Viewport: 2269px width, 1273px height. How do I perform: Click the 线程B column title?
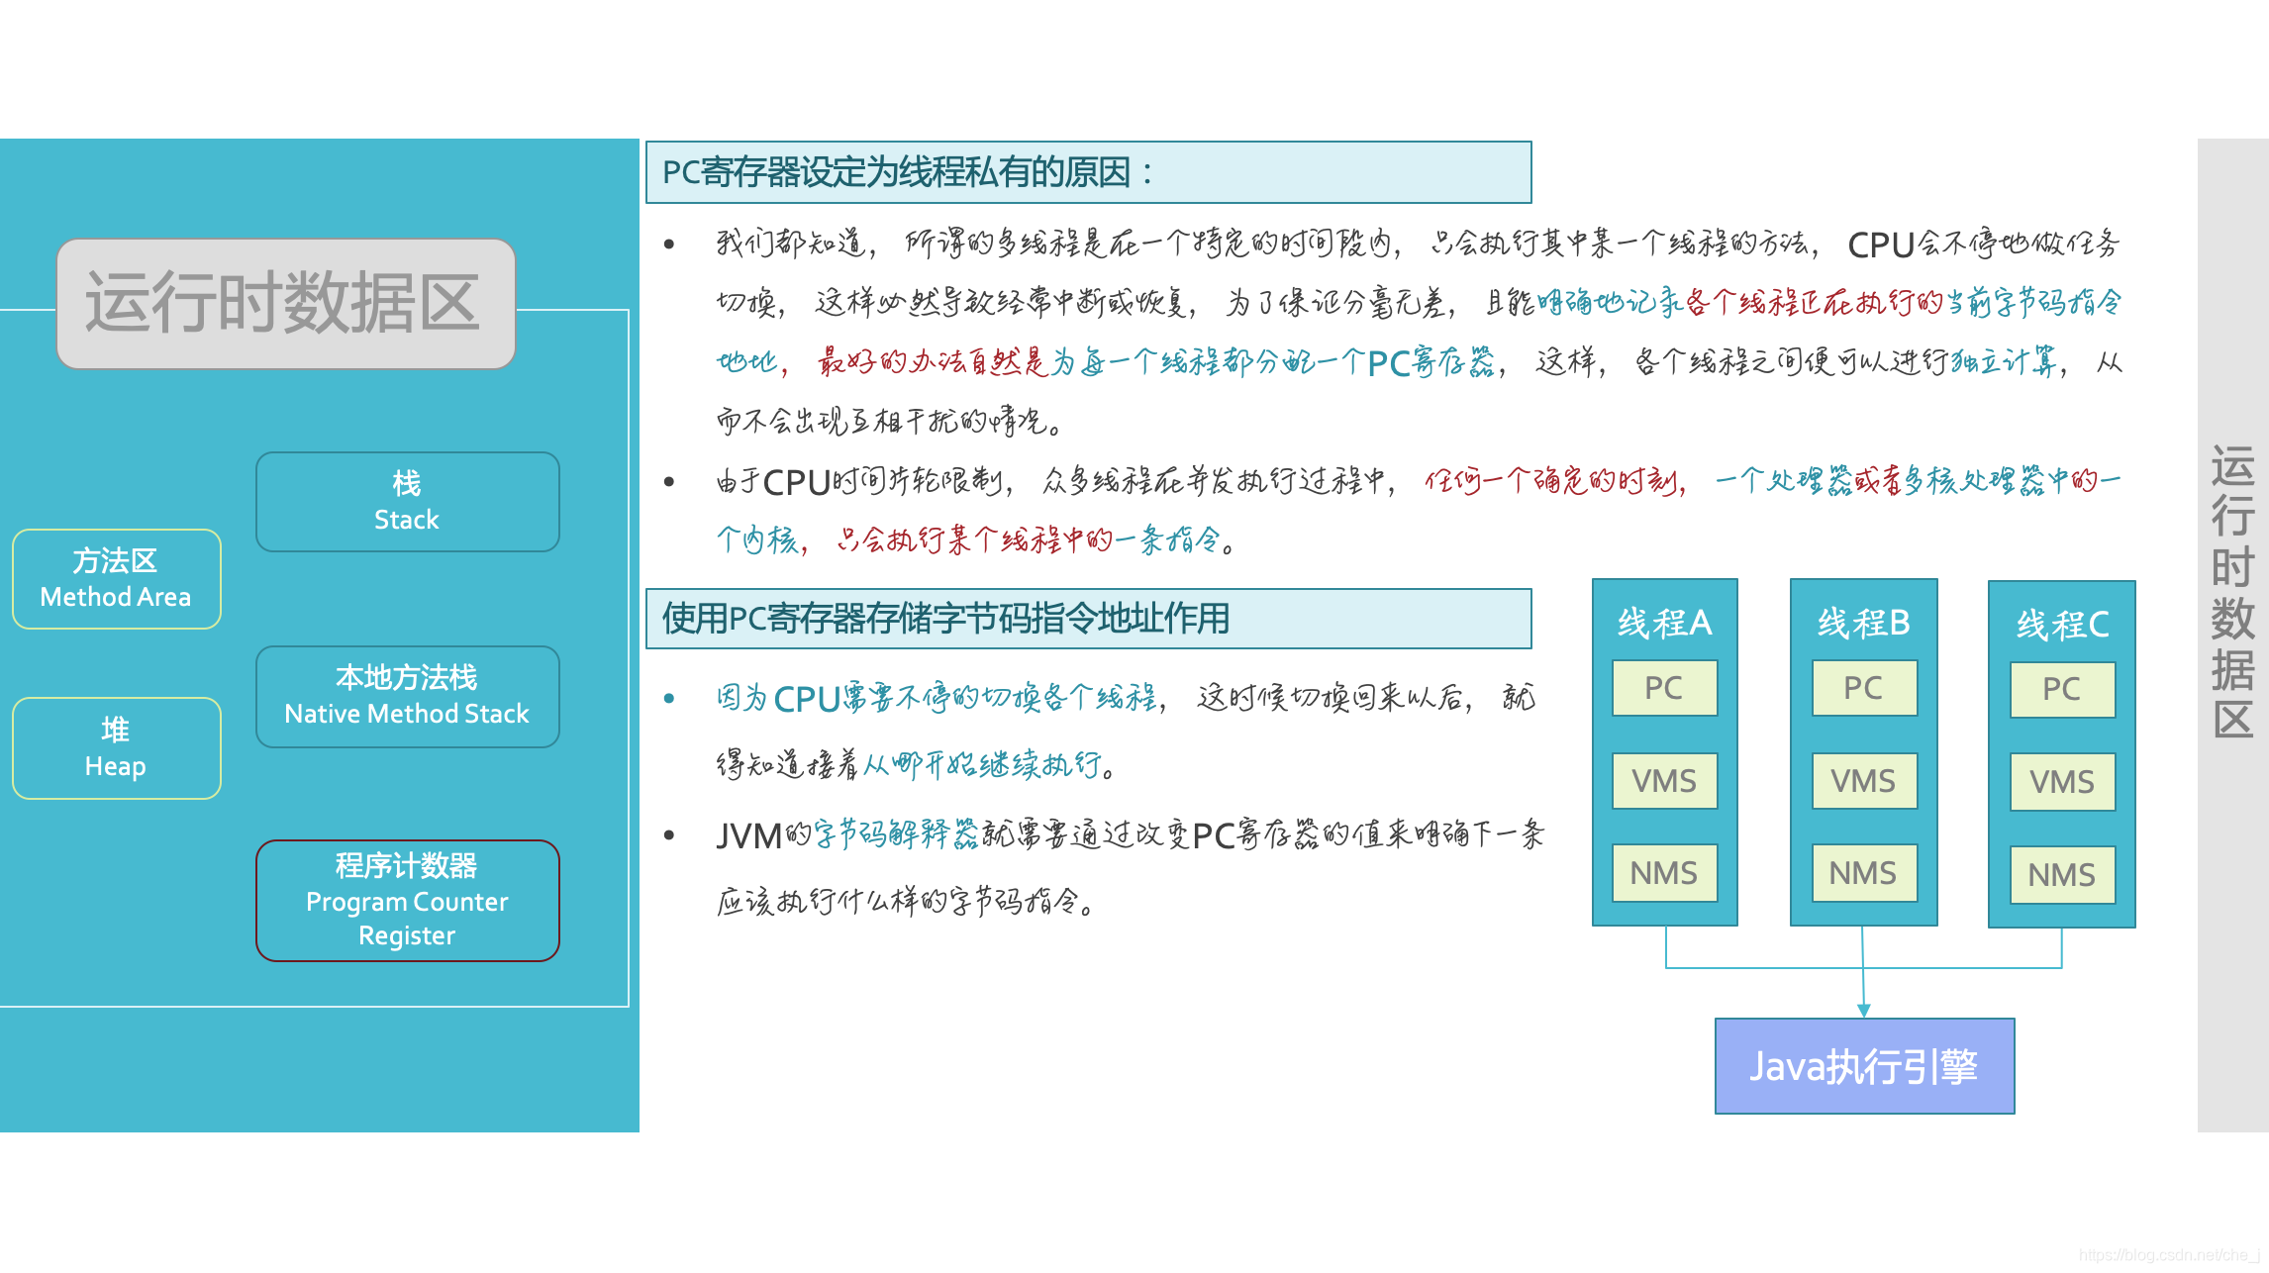pos(1863,623)
